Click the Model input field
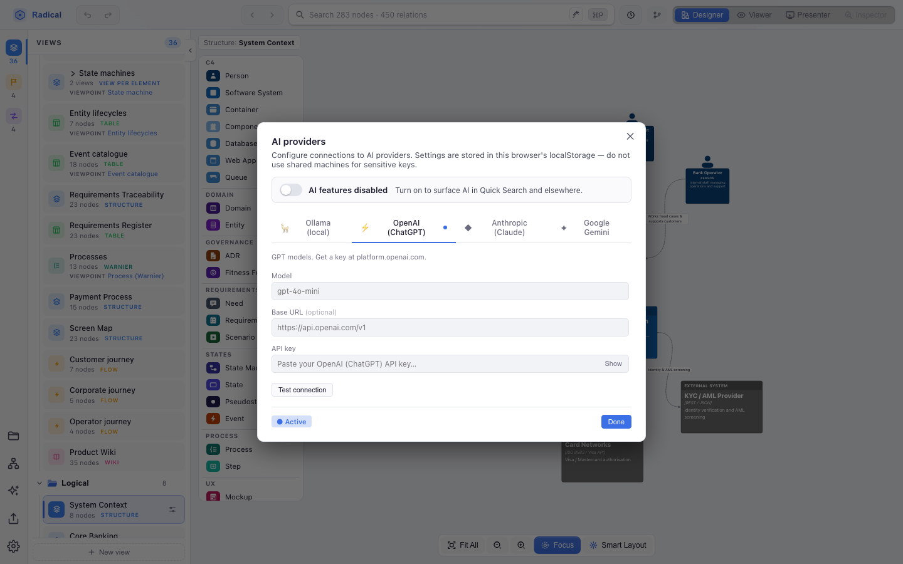Image resolution: width=903 pixels, height=564 pixels. [450, 291]
